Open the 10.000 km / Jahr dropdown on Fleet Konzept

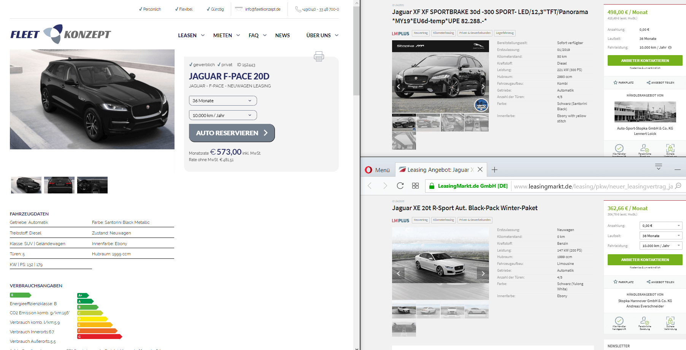tap(223, 115)
